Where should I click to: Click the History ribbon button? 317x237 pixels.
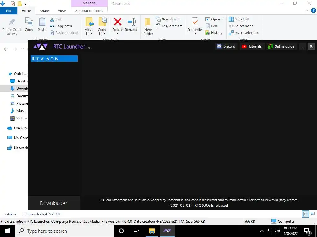[x=214, y=33]
